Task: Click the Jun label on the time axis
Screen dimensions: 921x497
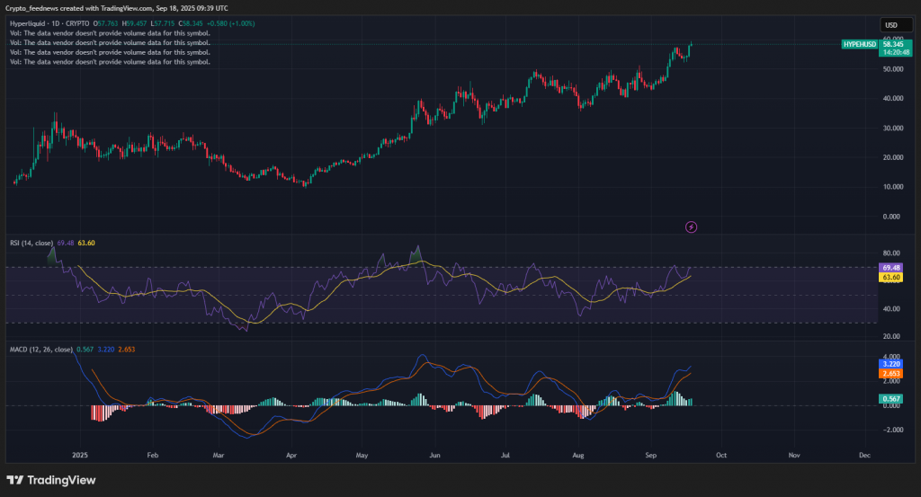Action: 434,456
